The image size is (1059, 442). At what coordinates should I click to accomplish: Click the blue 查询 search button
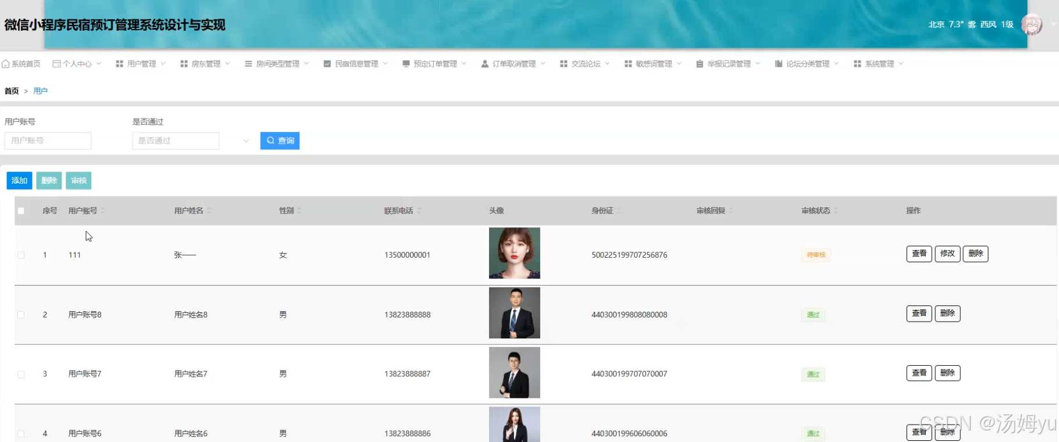280,141
